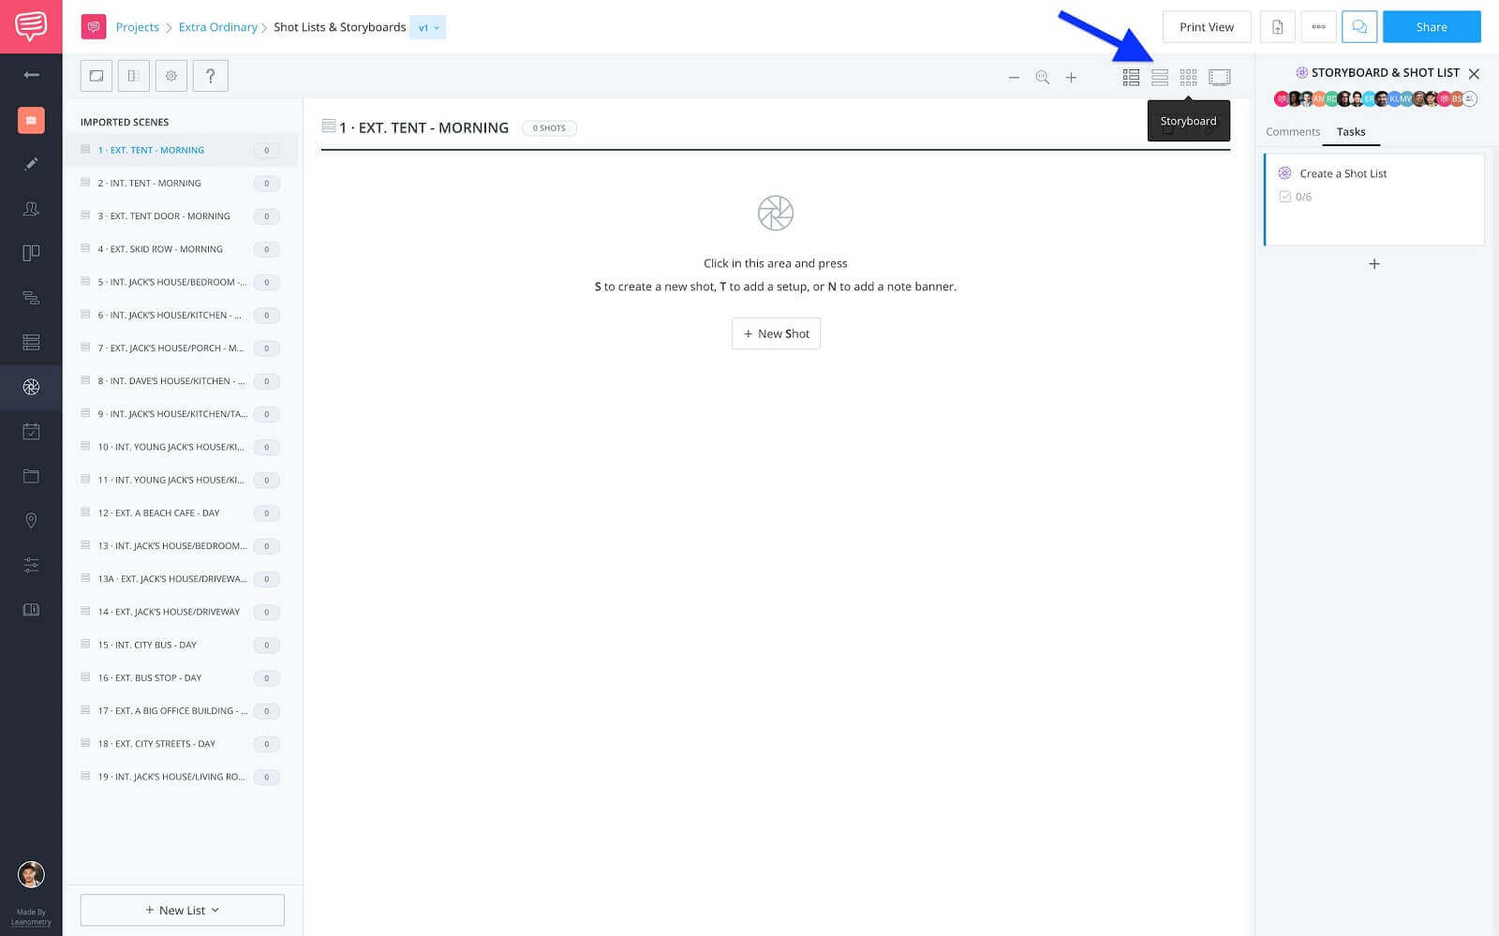1499x936 pixels.
Task: Select scene 1 EXT. TENT - MORNING
Action: click(181, 150)
